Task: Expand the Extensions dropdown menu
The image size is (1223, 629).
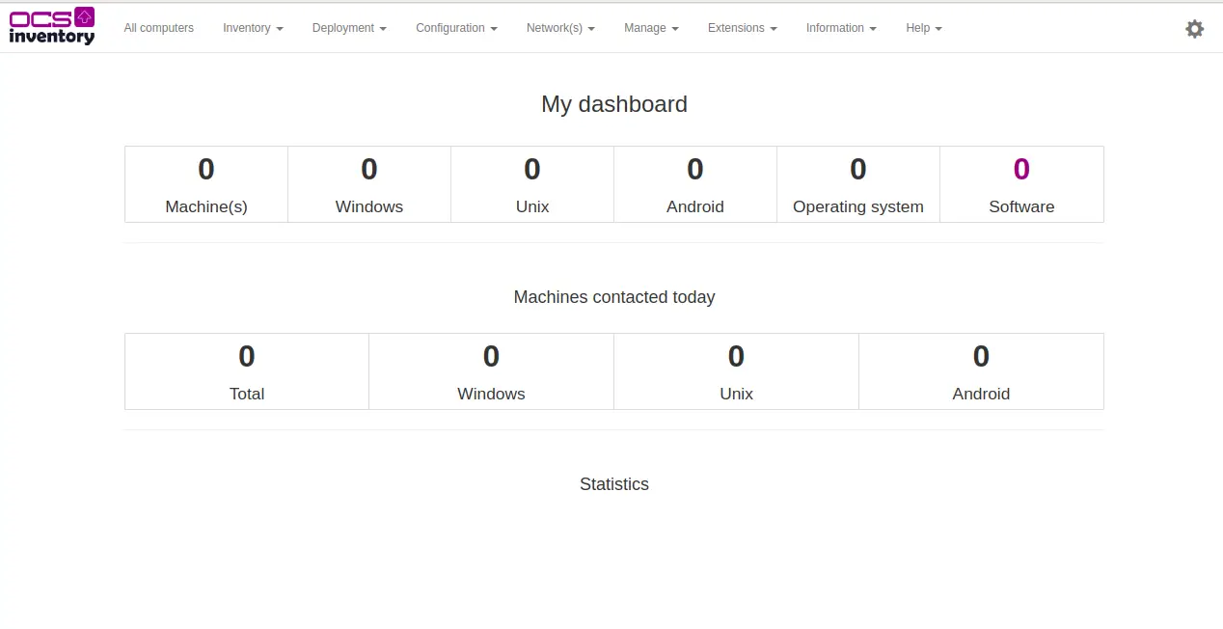Action: [x=742, y=28]
